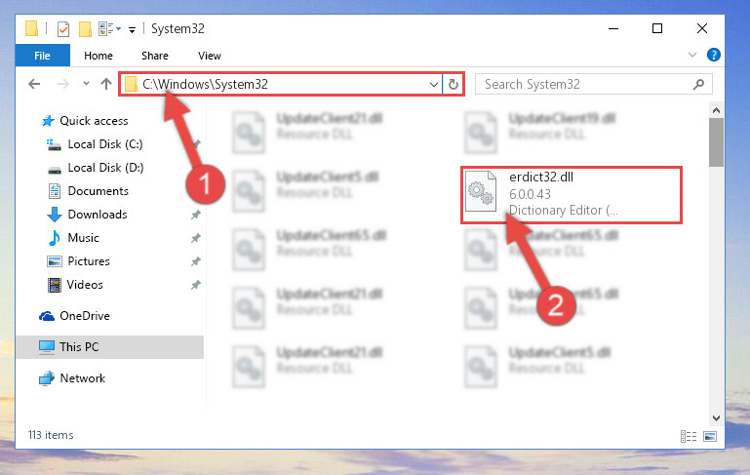Image resolution: width=750 pixels, height=475 pixels.
Task: Toggle the pin beside Pictures
Action: [x=196, y=261]
